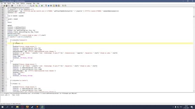This screenshot has width=195, height=109.
Task: Click "zoneinfo := GetPlayerZone()" code line
Action: click(16, 29)
